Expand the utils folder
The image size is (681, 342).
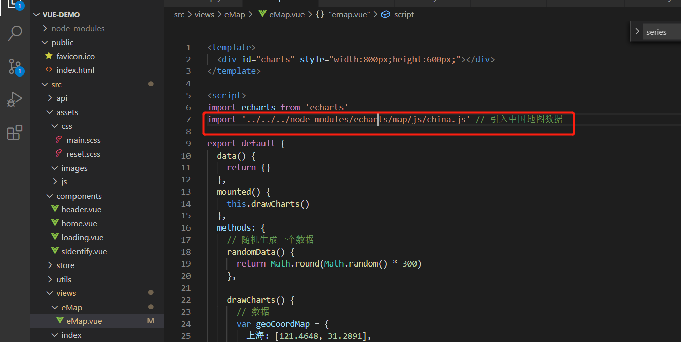pos(50,279)
